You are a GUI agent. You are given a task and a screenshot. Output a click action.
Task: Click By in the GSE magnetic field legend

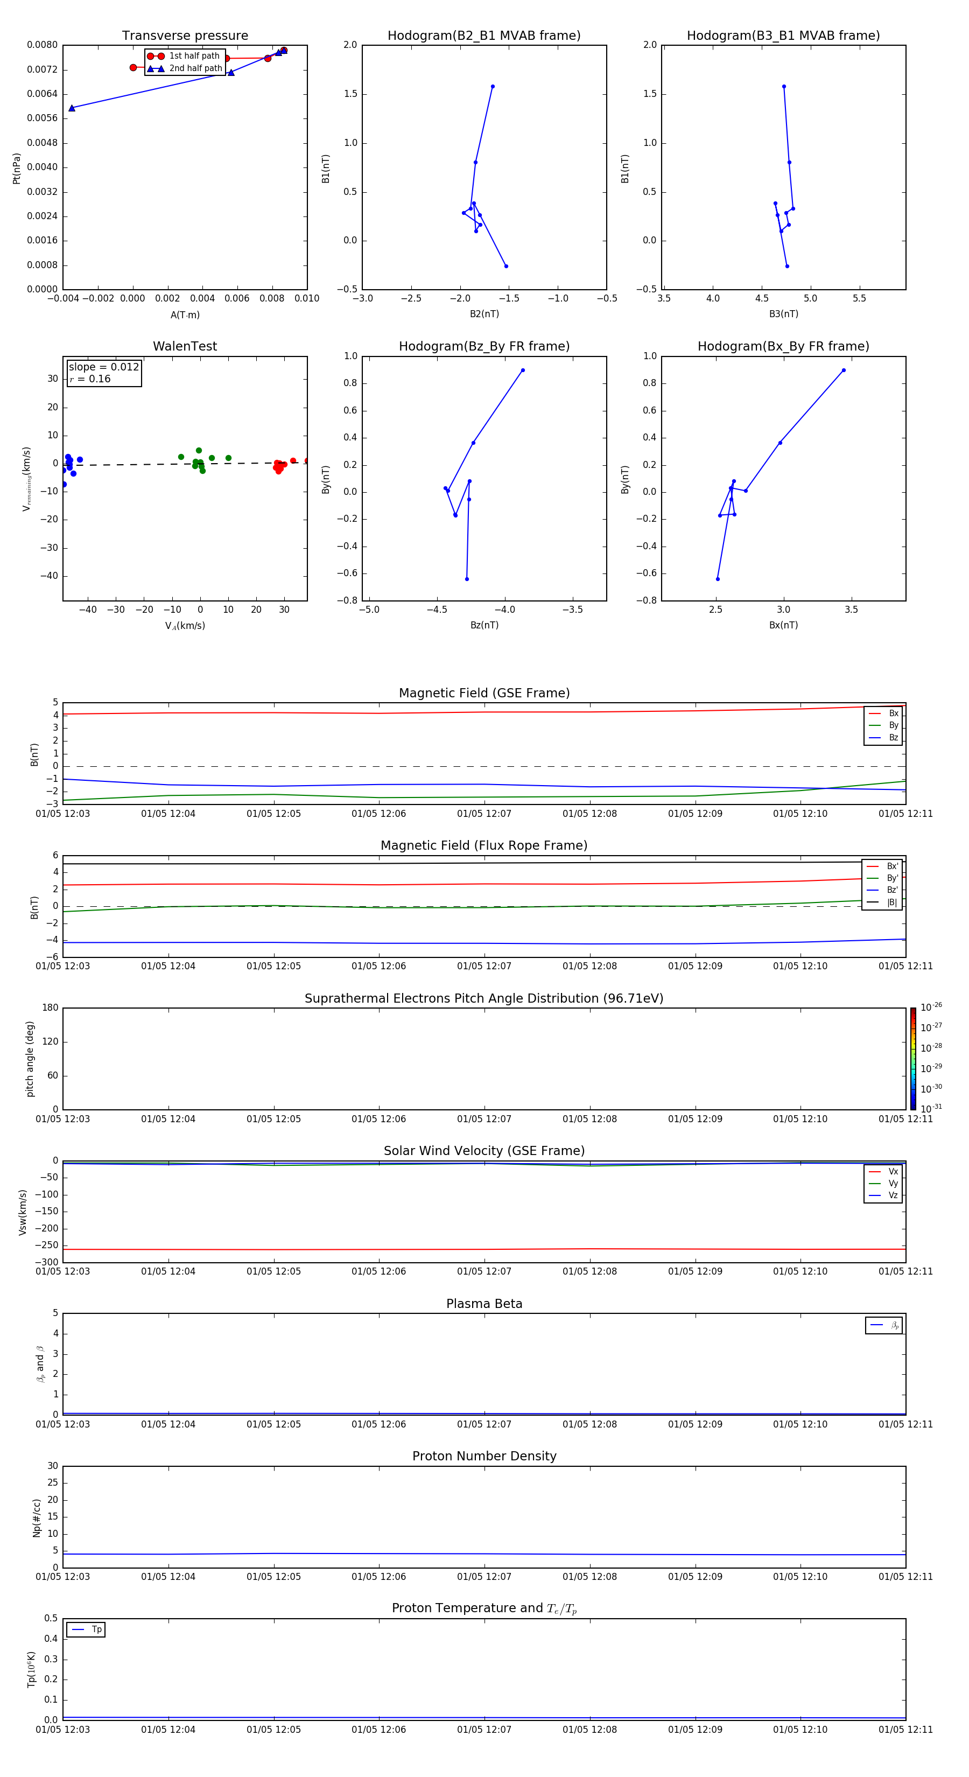(883, 726)
